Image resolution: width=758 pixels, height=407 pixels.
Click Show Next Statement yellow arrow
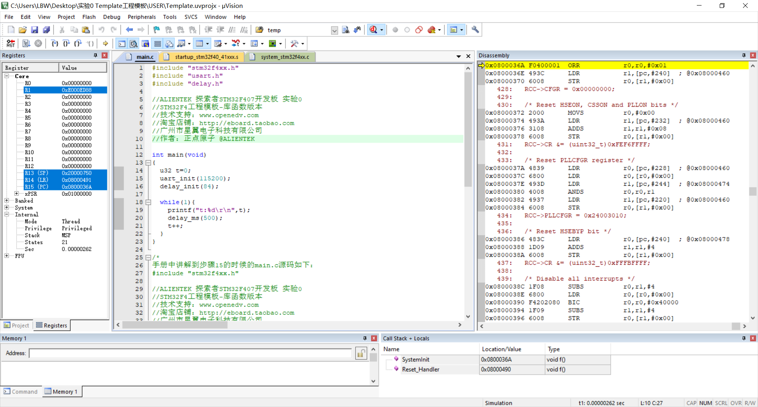coord(105,43)
